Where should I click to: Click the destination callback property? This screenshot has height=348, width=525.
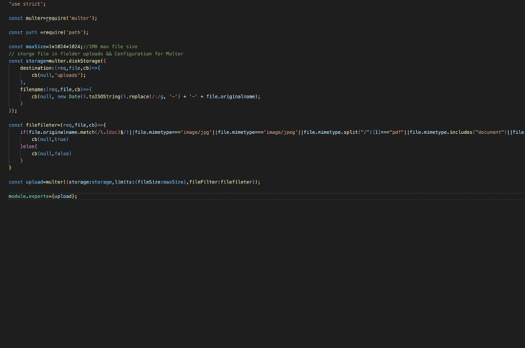click(33, 68)
